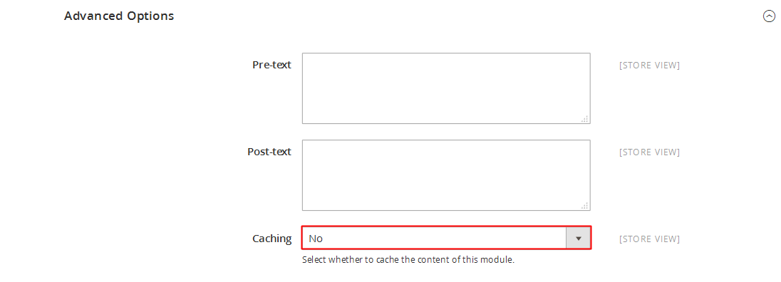The width and height of the screenshot is (781, 282).
Task: Click the Post-text textarea resize grip
Action: (585, 205)
